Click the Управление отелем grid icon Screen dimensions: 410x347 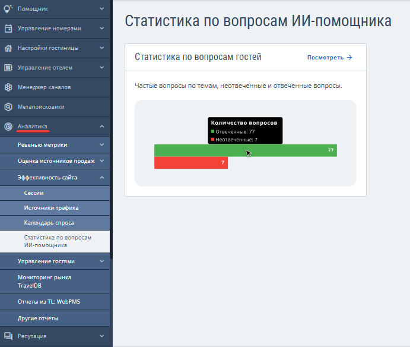click(x=8, y=68)
